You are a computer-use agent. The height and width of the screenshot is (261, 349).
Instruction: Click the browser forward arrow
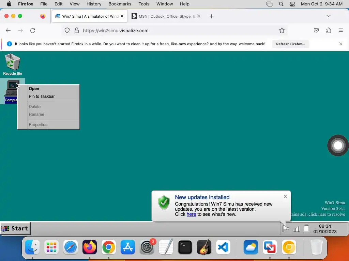pyautogui.click(x=20, y=30)
